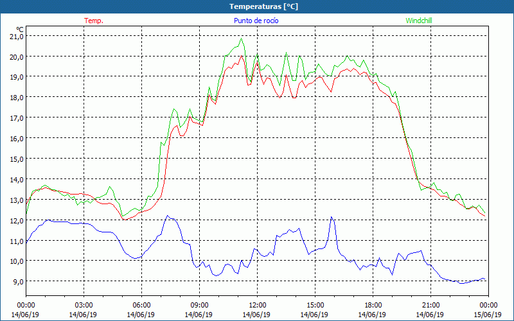The image size is (514, 321).
Task: Click the 18:00 time axis label
Action: coord(373,306)
